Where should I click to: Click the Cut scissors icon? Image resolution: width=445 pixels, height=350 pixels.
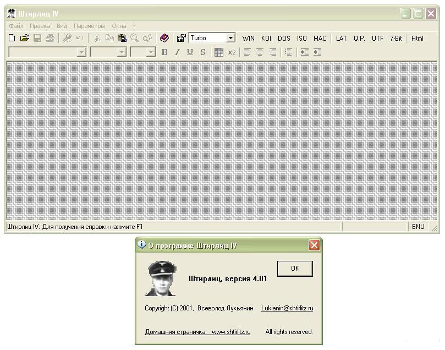click(x=97, y=38)
